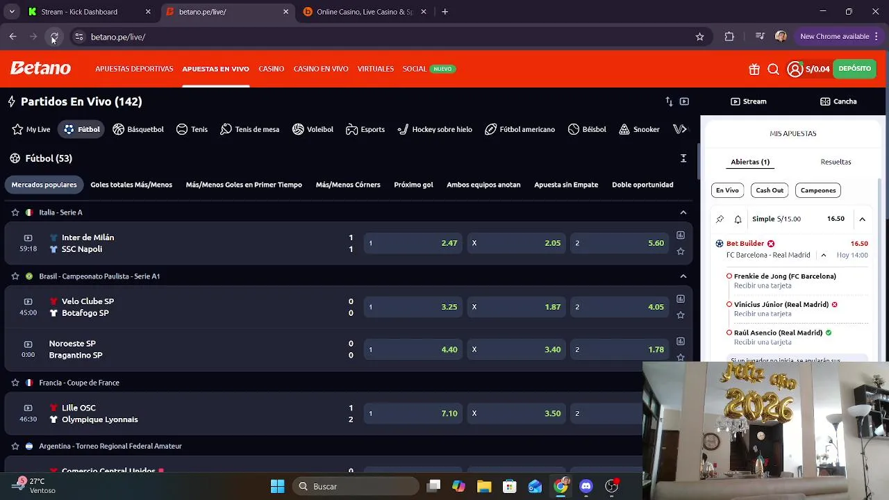Screen dimensions: 889x500
Task: Click the pin icon in the bet slip
Action: coord(720,219)
